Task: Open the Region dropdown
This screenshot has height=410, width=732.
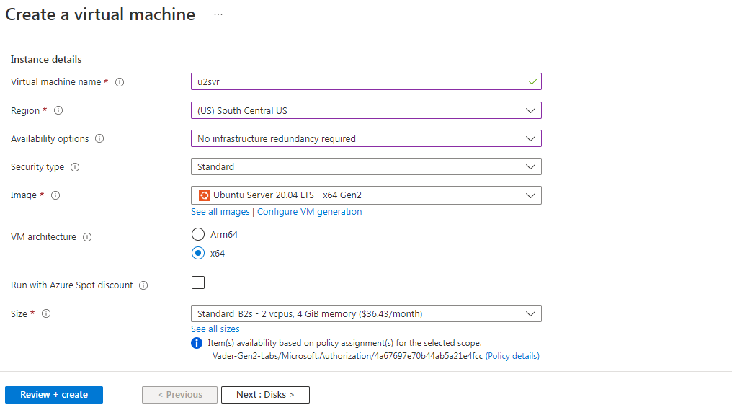Action: [366, 111]
